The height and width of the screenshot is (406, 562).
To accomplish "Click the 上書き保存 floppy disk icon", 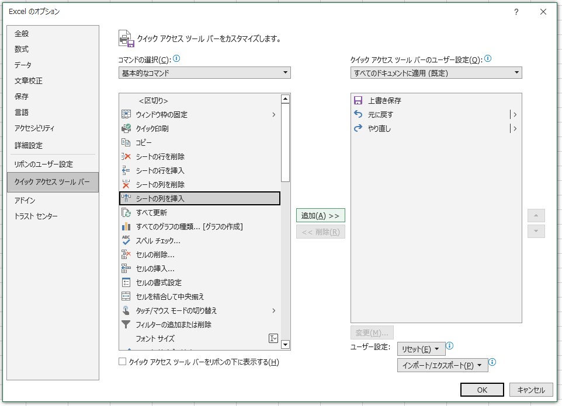I will pos(358,100).
